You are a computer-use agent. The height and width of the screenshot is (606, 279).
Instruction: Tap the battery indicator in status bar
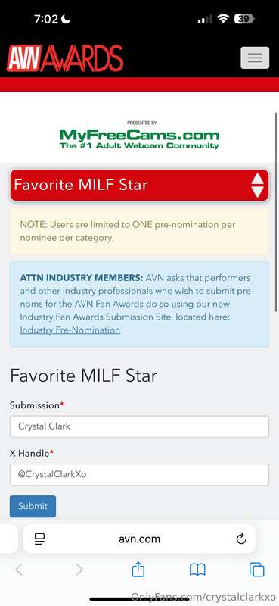[x=245, y=19]
